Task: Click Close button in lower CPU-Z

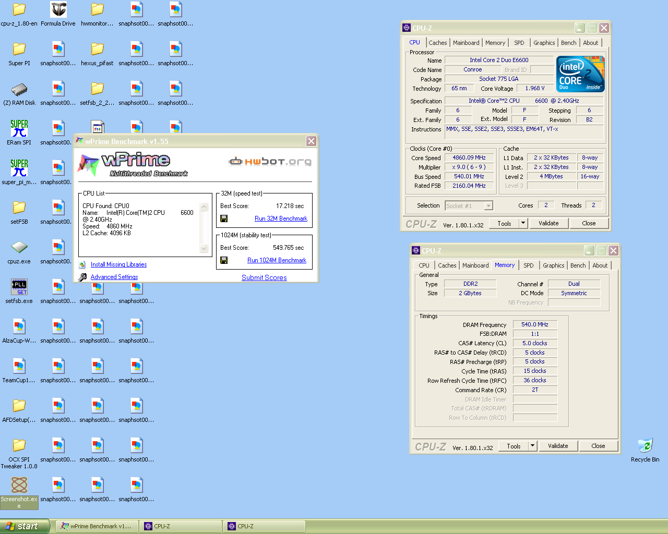Action: (x=598, y=446)
